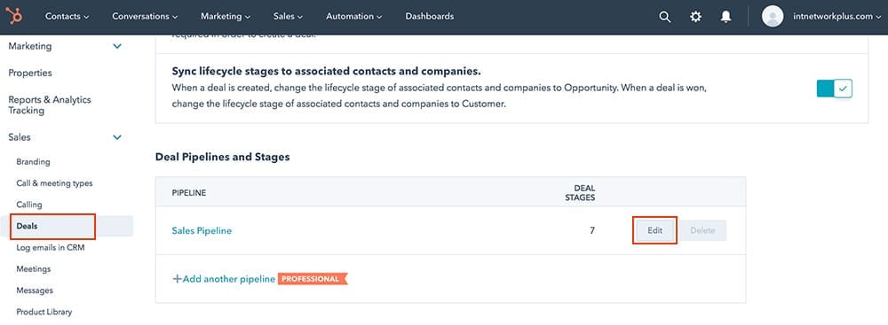Screen dimensions: 888x325
Task: Collapse the Sales sidebar section chevron
Action: 117,137
